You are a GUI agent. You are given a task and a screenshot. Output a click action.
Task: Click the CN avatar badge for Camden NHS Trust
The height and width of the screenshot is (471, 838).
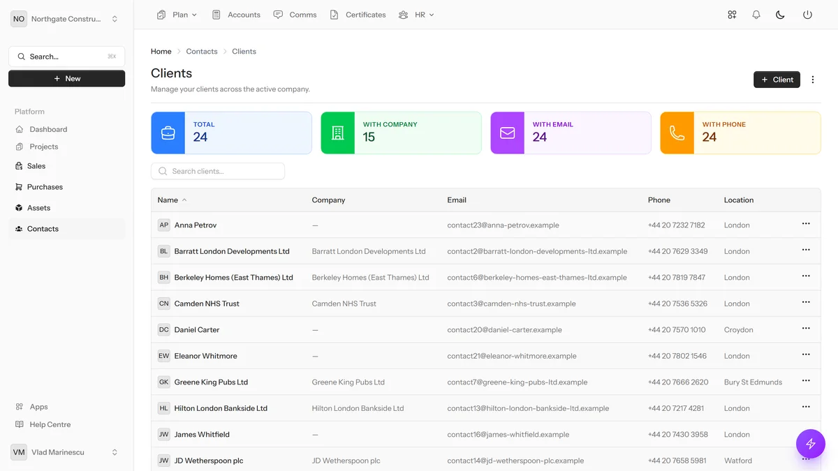click(x=164, y=304)
